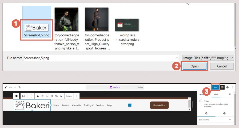Click the Edit pencil tool icon
Viewport: 239px width, 128px height.
click(x=6, y=87)
